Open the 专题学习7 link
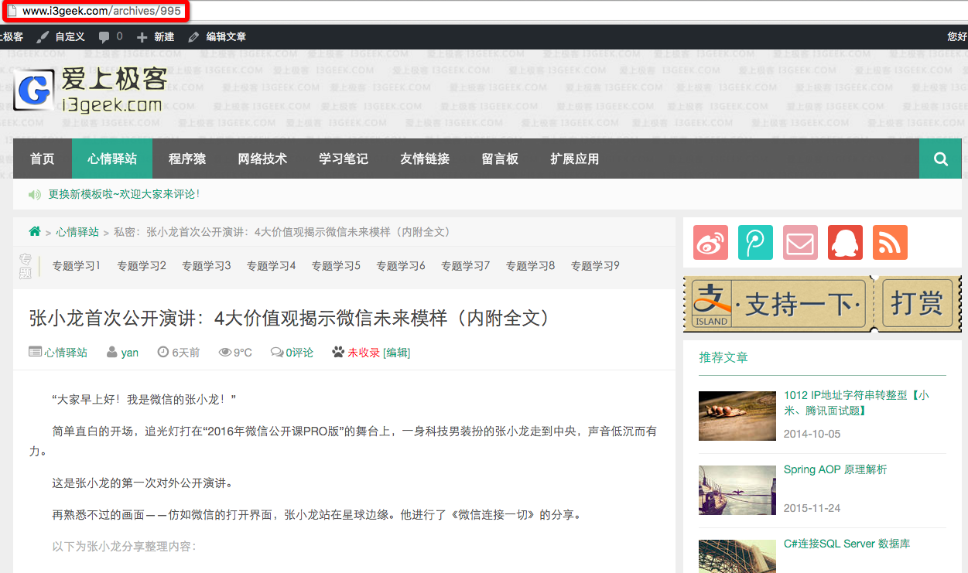 click(x=466, y=266)
